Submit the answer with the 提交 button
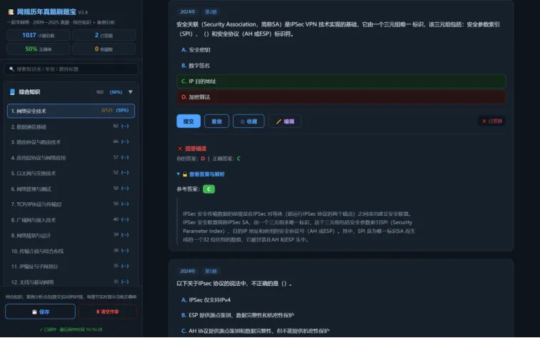 tap(189, 121)
